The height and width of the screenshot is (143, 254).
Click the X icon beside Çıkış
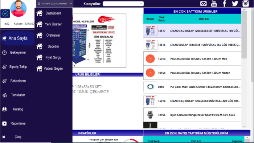point(4,137)
